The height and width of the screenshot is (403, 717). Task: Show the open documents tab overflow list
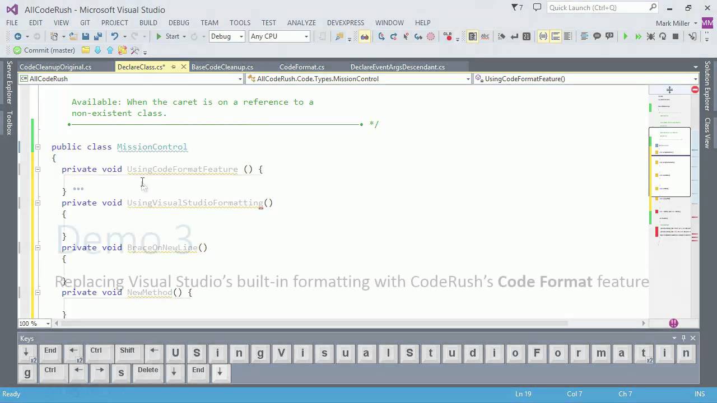pos(696,67)
